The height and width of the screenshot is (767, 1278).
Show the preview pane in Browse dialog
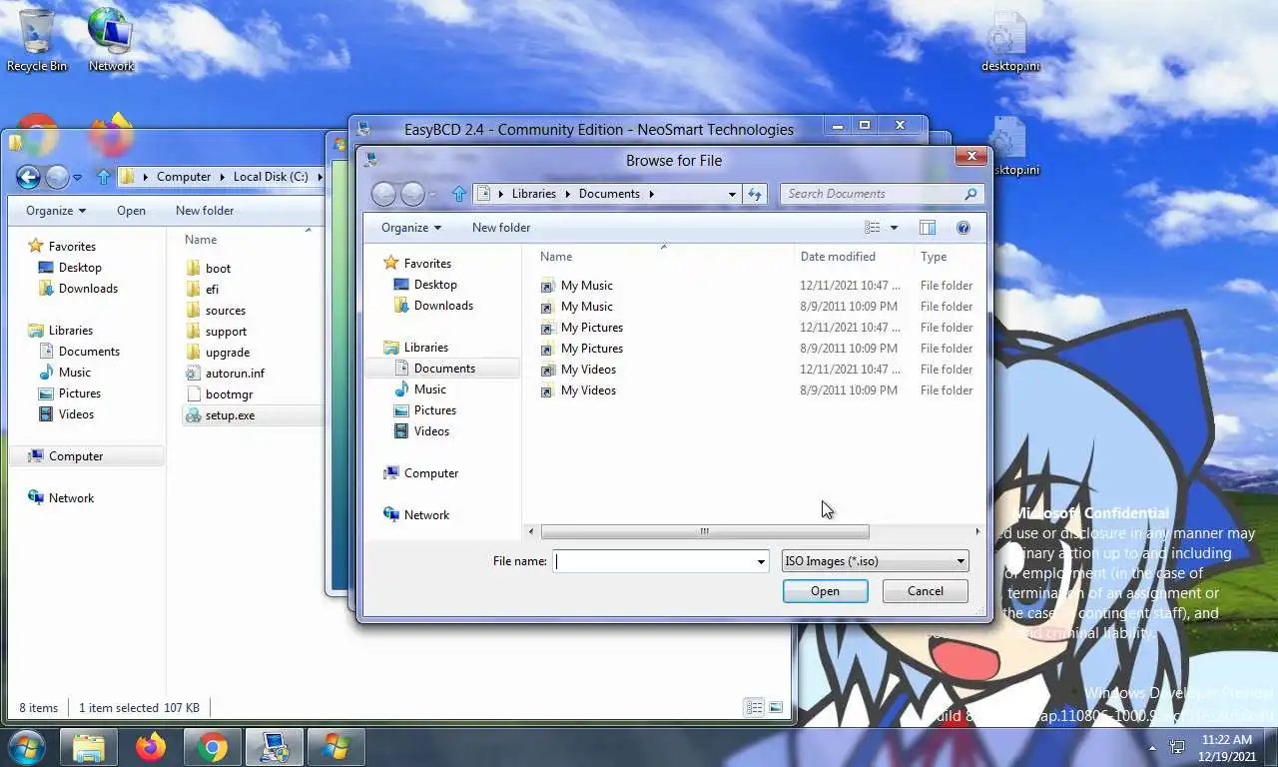927,228
